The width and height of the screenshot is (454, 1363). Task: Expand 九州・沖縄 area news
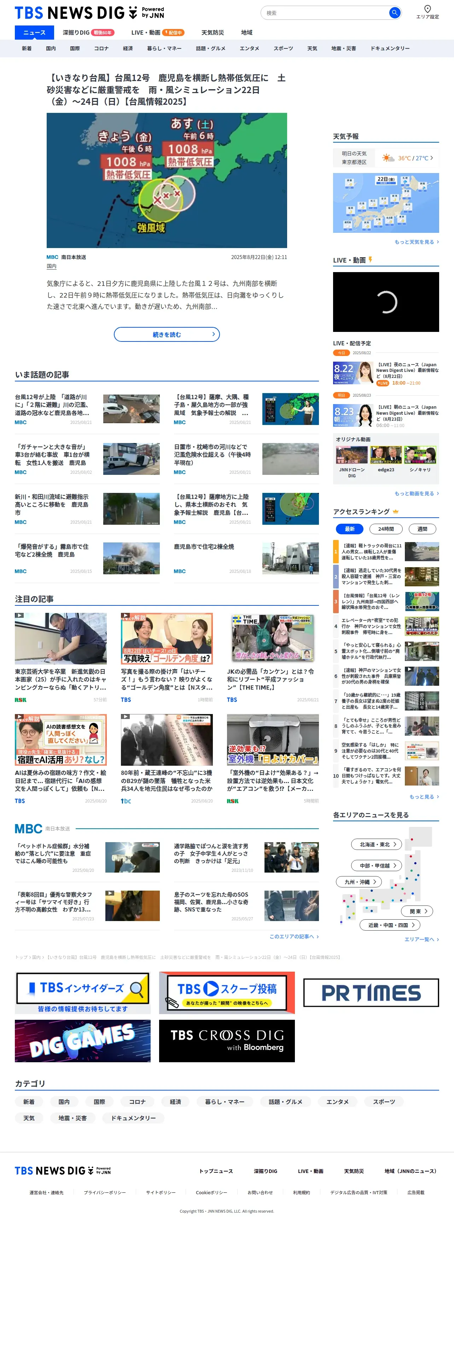click(x=359, y=881)
